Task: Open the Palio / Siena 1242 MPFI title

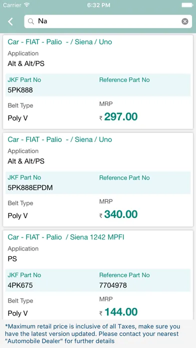Action: pyautogui.click(x=66, y=237)
